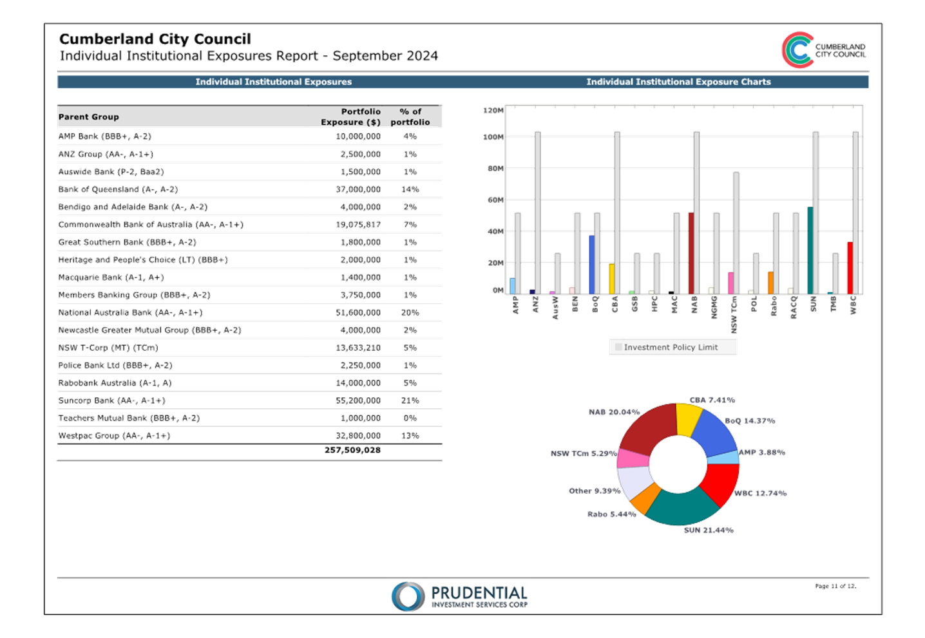Image resolution: width=925 pixels, height=638 pixels.
Task: Click the NSW T-Corp (MT) (TCm) row
Action: click(249, 348)
